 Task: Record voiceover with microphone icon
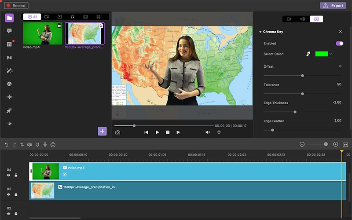click(45, 145)
